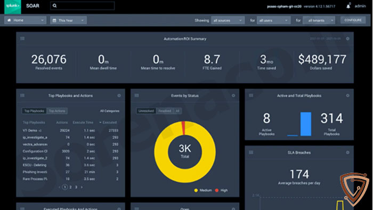Open the Configuration Cl playbook row
This screenshot has height=210, width=373.
click(x=70, y=151)
